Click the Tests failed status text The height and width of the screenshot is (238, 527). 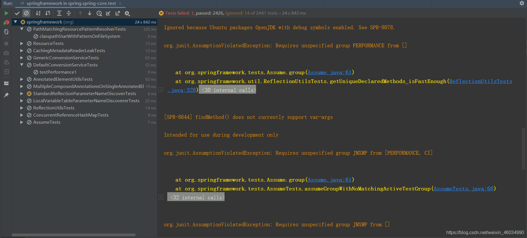pos(180,13)
